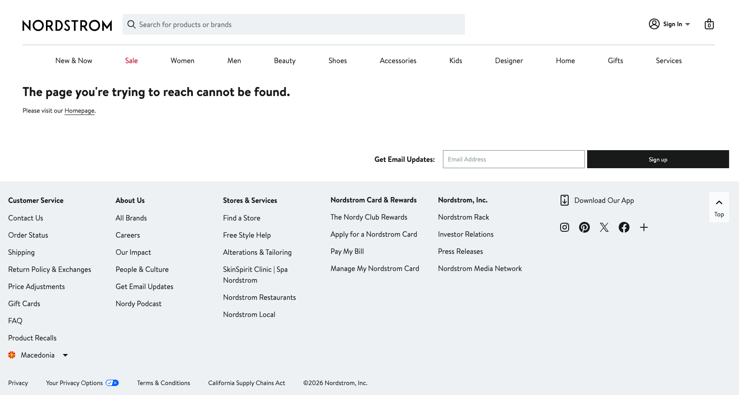Open the Accessories menu
Screen dimensions: 739x395
(398, 60)
